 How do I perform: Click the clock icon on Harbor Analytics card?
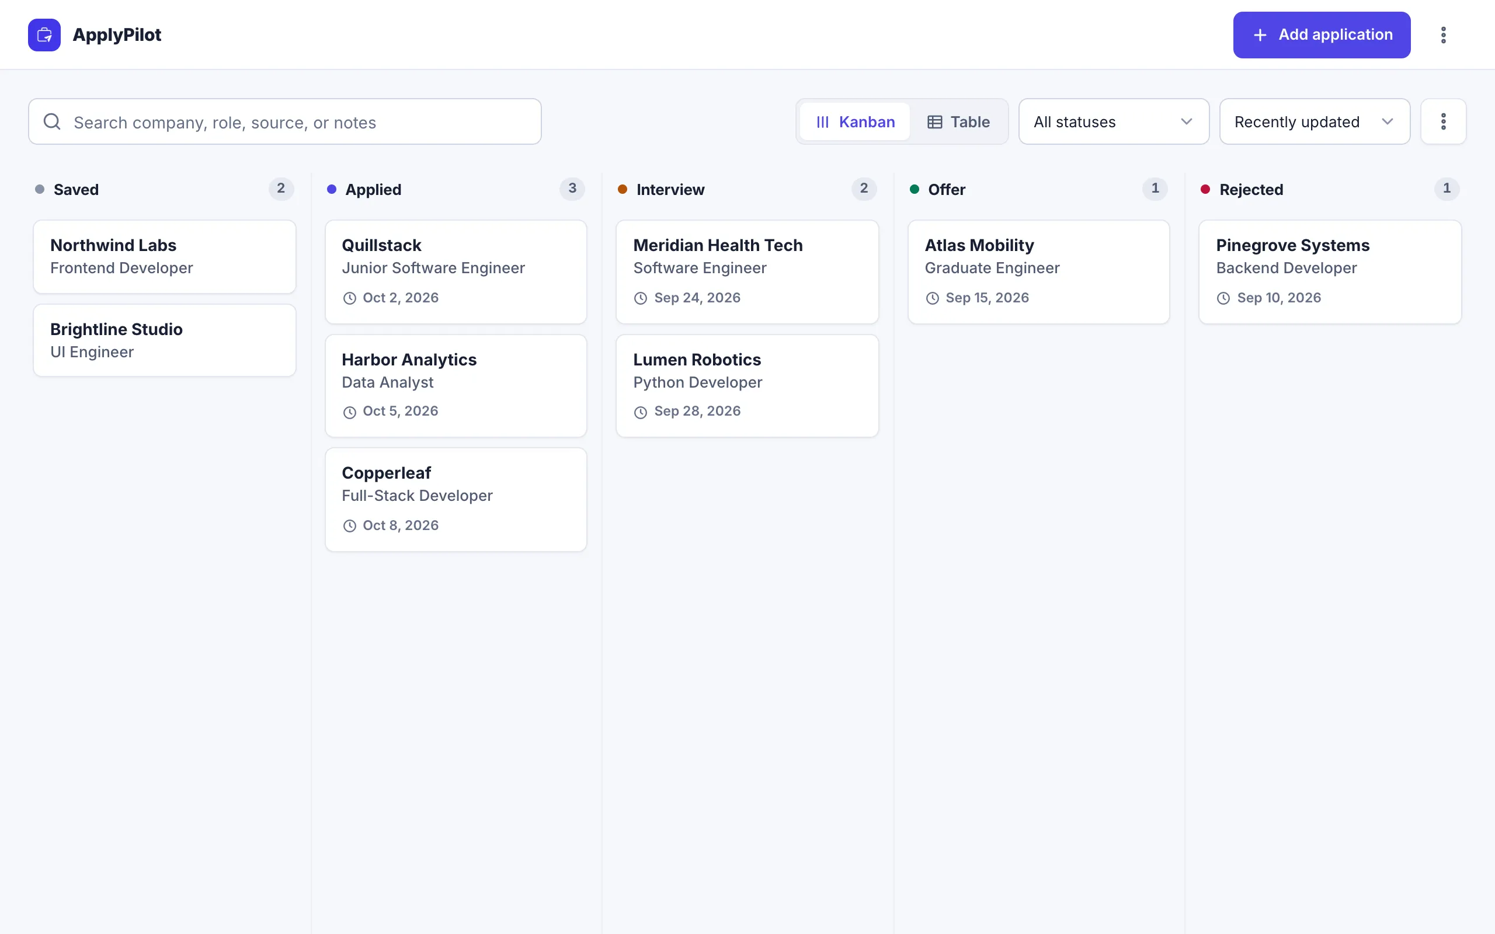point(350,412)
